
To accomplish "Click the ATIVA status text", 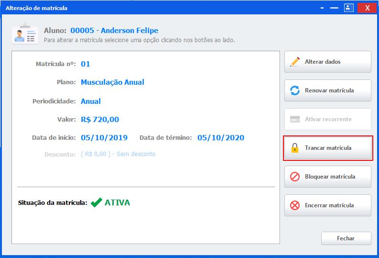I will [117, 202].
